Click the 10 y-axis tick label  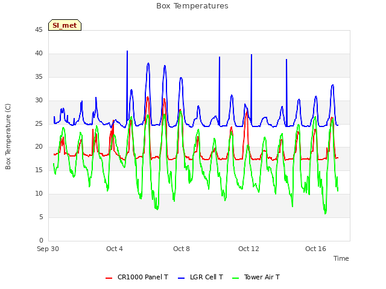pos(39,194)
